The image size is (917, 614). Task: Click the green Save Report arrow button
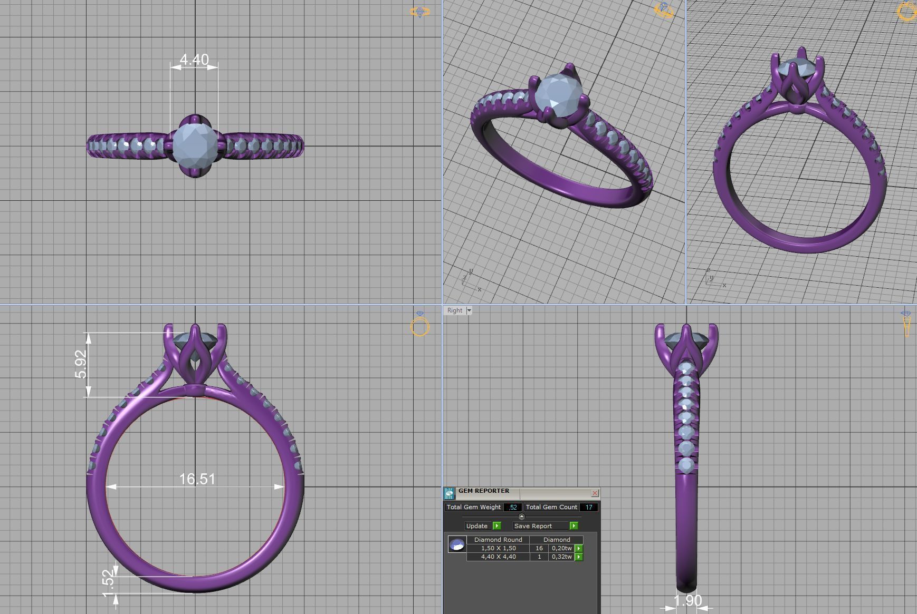point(574,526)
